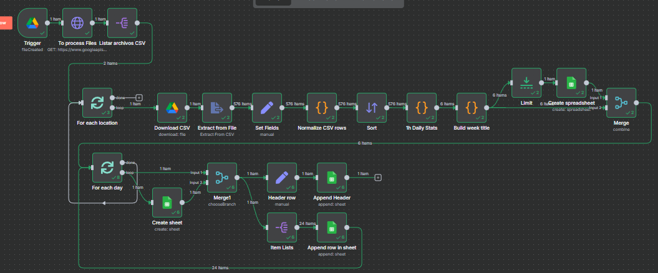Viewport: 658px width, 273px height.
Task: Click the Build week title label
Action: [472, 128]
